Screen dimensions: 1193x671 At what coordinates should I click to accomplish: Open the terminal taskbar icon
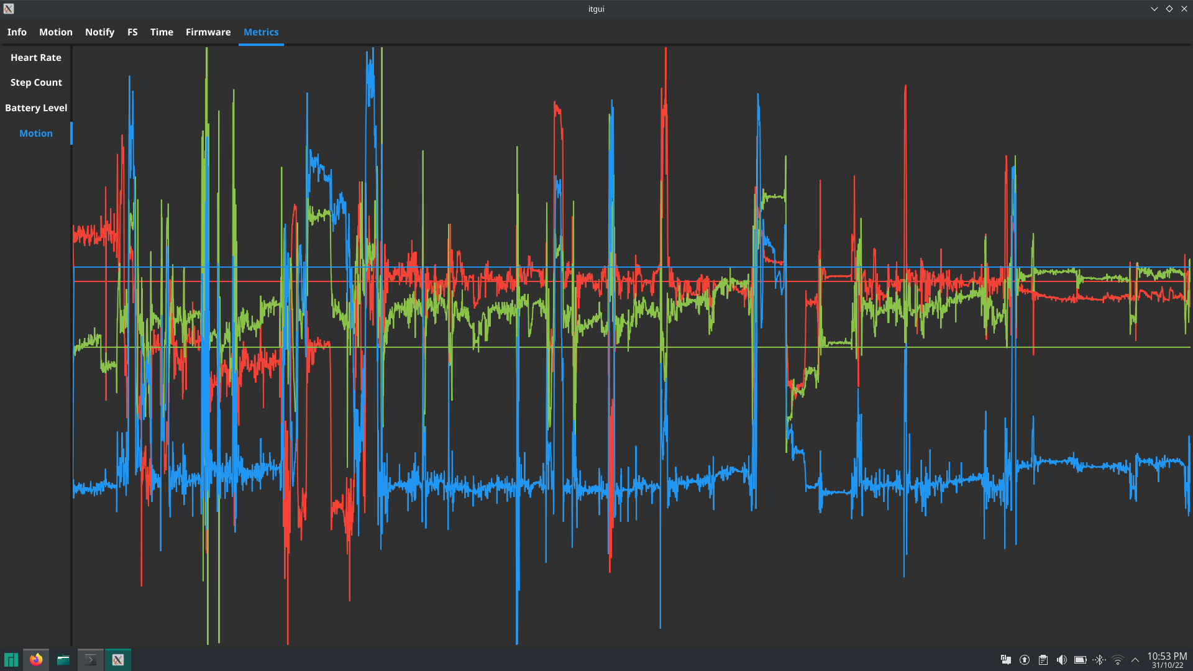91,660
